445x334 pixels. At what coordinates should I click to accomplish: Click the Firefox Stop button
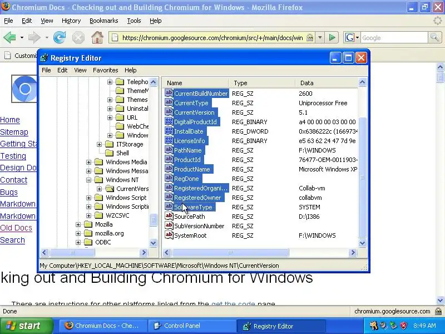coord(78,37)
